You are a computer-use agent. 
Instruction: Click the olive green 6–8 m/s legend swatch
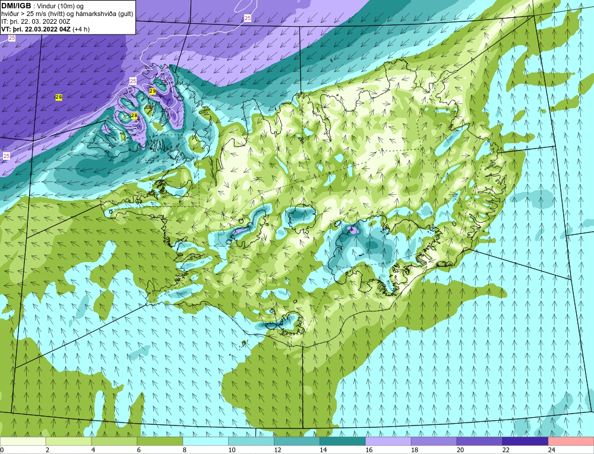click(x=160, y=441)
